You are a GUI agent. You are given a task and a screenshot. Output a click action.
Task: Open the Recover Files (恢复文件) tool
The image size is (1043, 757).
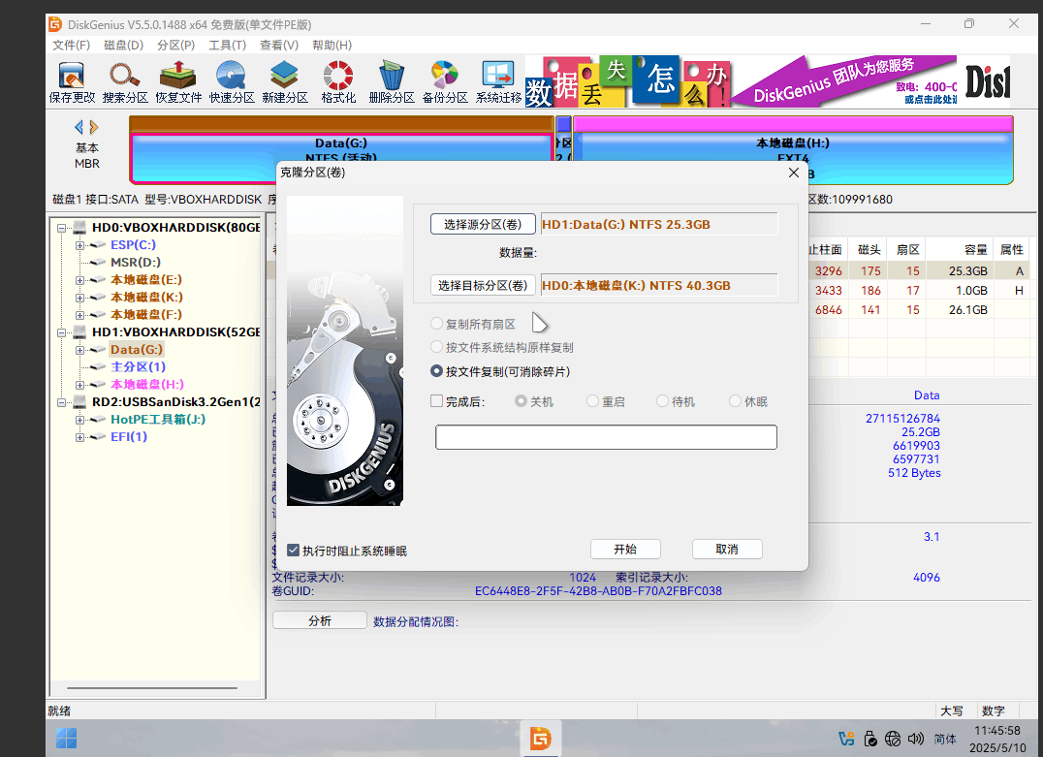tap(178, 82)
